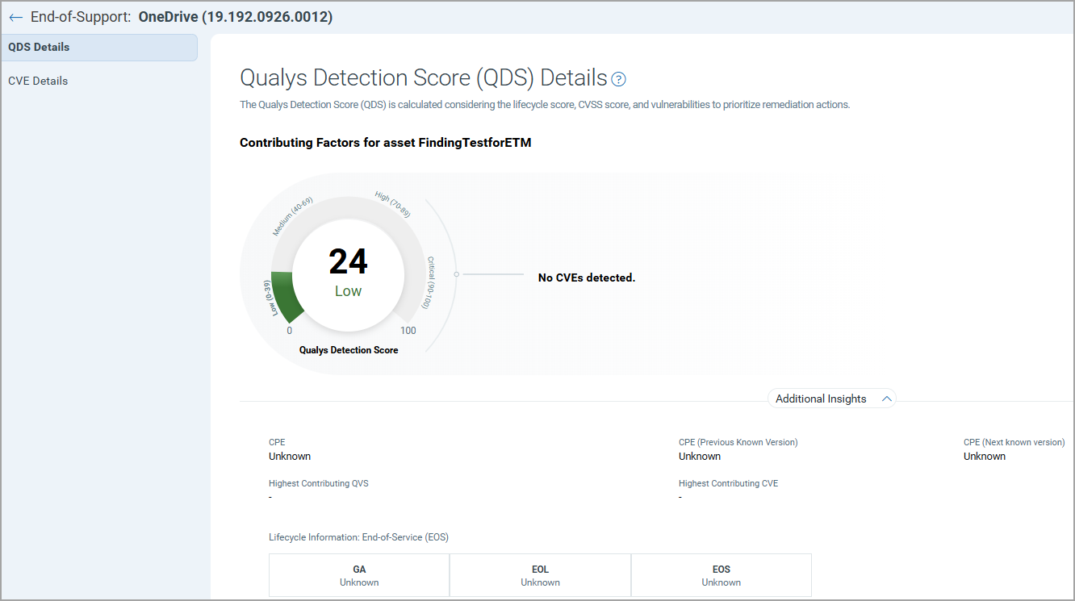
Task: Select the QDS Details tab
Action: coord(98,47)
